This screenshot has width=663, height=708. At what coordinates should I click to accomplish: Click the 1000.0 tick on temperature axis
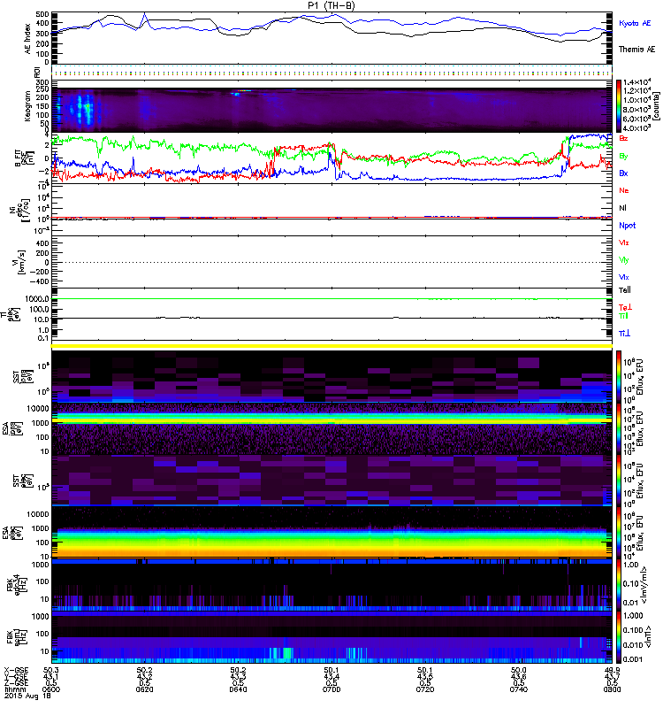pyautogui.click(x=37, y=299)
